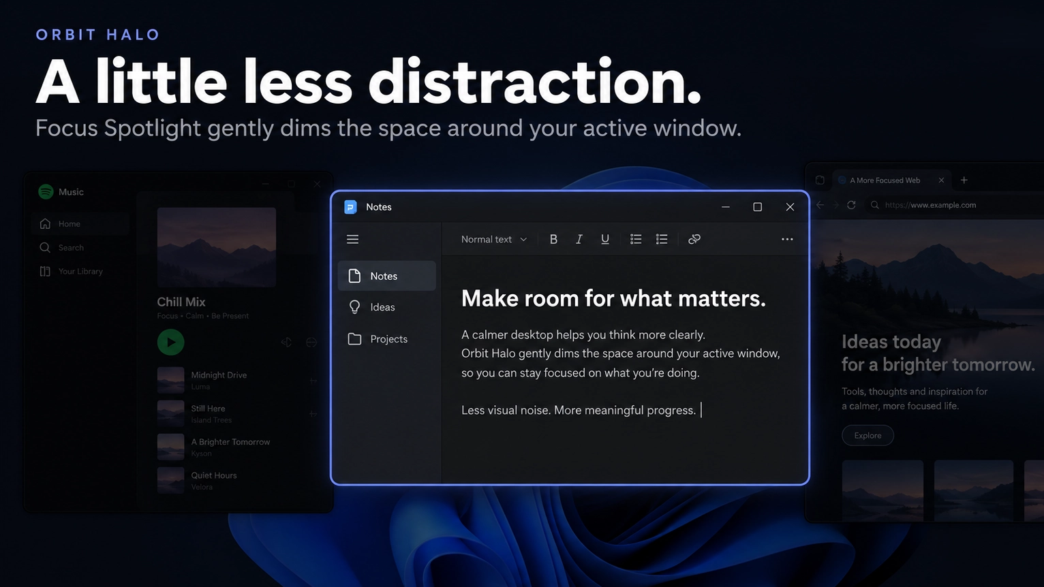This screenshot has width=1044, height=587.
Task: Toggle the Notes hamburger menu
Action: (352, 239)
